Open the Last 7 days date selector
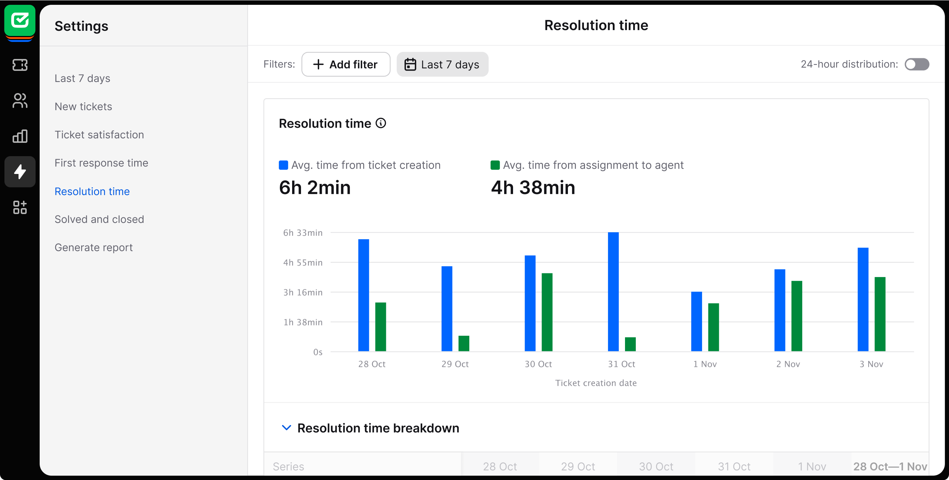949x480 pixels. click(x=442, y=64)
